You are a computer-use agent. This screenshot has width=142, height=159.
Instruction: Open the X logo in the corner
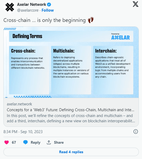pyautogui.click(x=135, y=4)
